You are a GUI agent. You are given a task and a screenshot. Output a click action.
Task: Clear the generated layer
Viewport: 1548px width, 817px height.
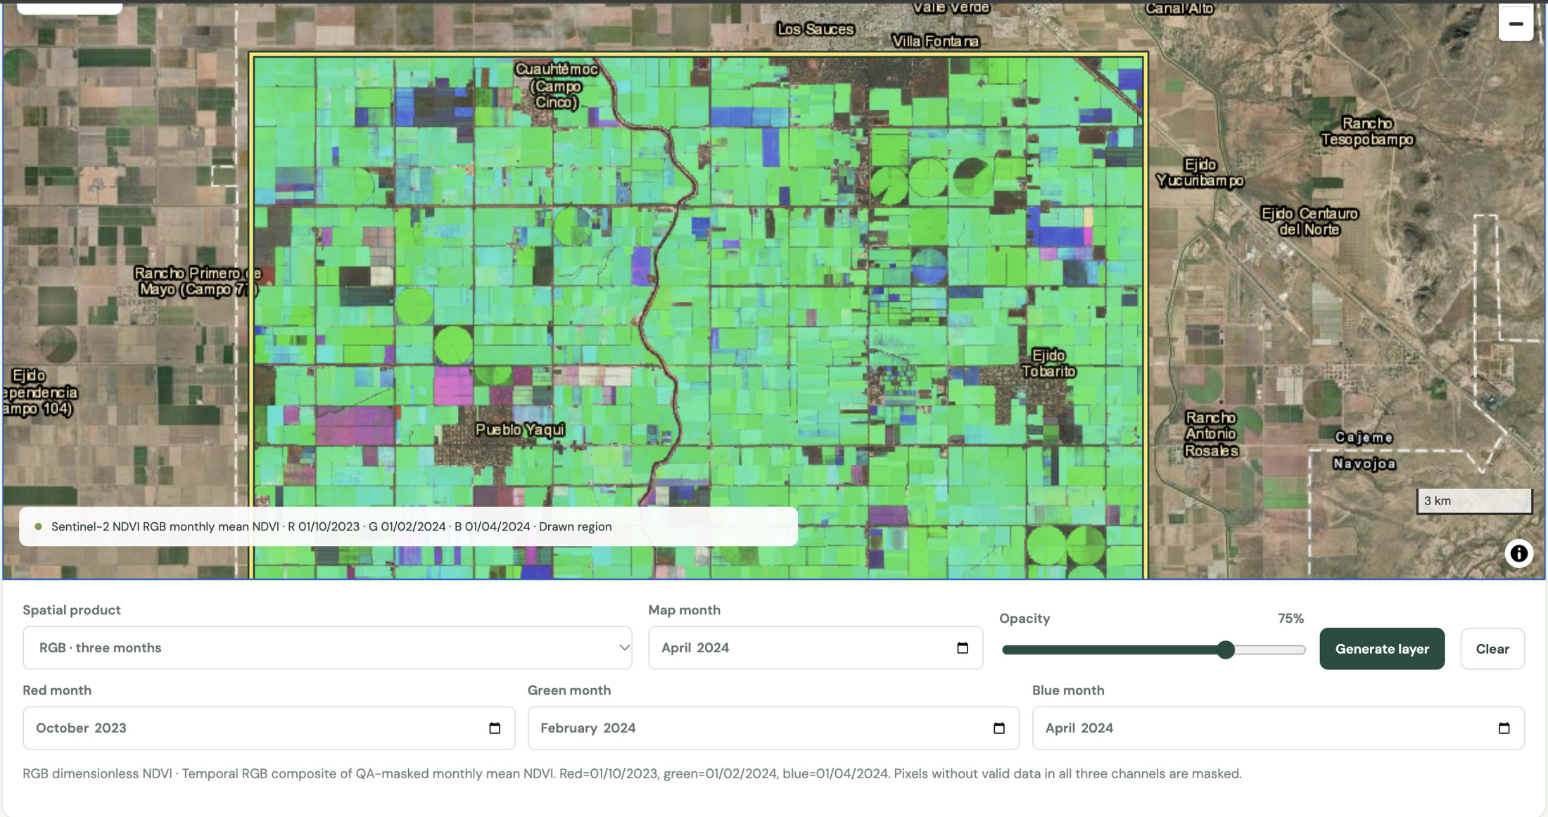(x=1492, y=649)
